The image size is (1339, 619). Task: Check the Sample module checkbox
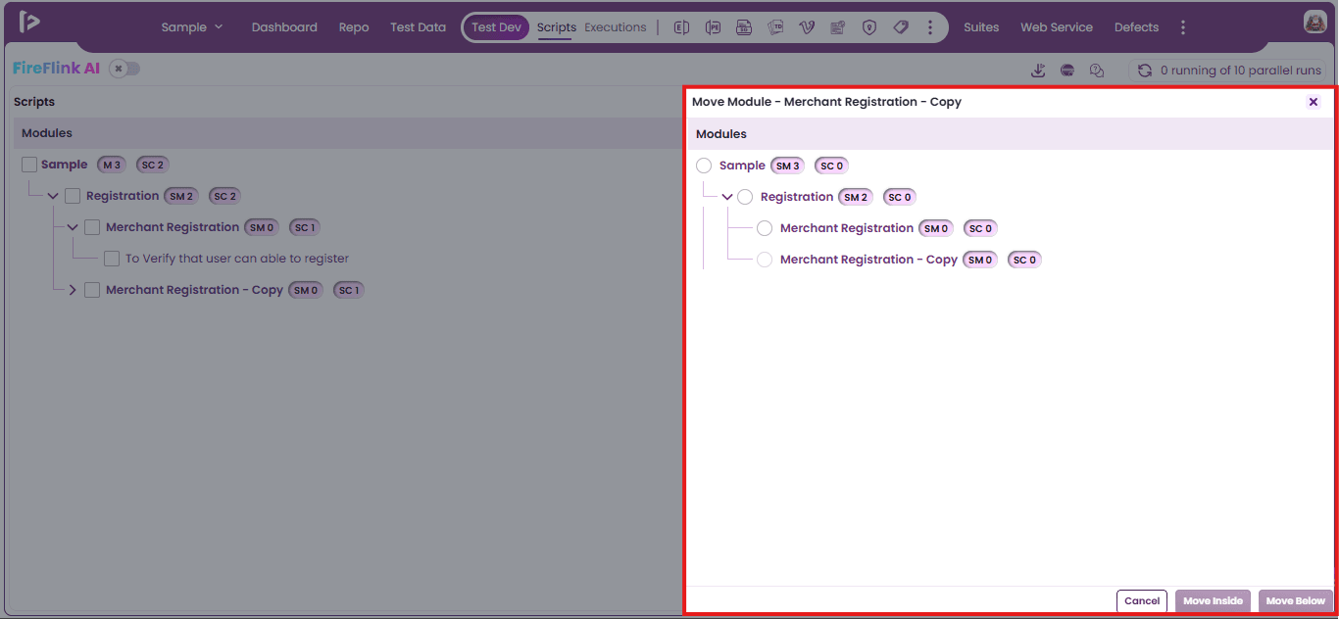point(29,165)
